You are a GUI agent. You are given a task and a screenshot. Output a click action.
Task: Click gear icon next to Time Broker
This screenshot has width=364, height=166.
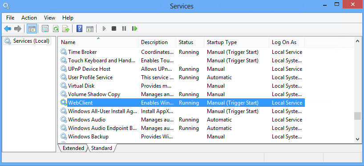(64, 52)
